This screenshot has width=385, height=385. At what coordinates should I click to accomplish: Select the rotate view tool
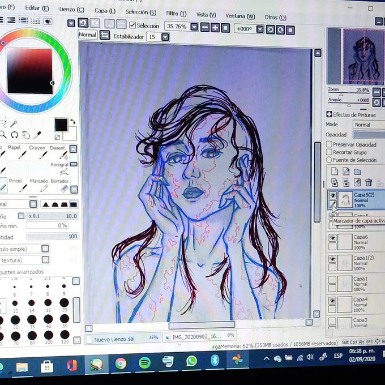(15, 135)
